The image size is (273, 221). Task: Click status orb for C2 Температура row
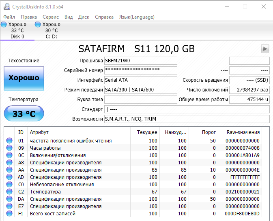click(x=9, y=192)
